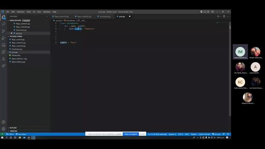265x149 pixels.
Task: Select Python interpreter version in status bar
Action: tap(204, 134)
